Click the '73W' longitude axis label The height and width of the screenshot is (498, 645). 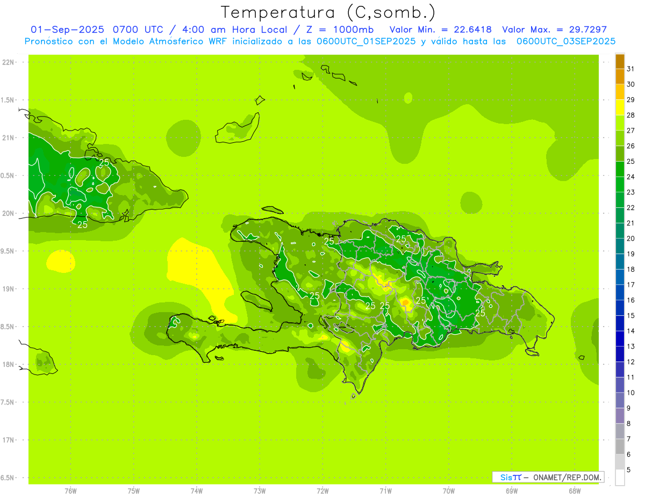tap(260, 491)
